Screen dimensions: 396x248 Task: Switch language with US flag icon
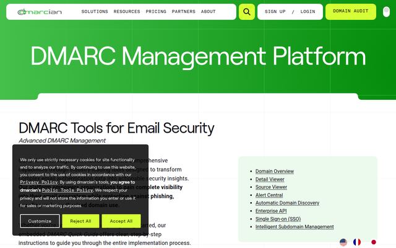[x=343, y=242]
